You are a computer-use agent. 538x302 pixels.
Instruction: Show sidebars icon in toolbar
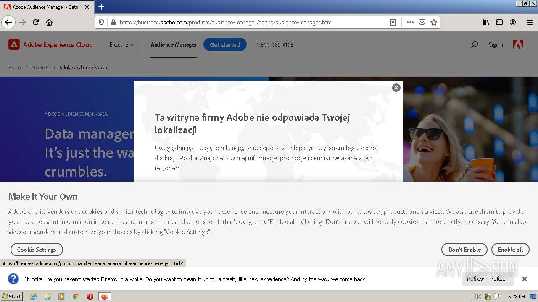coord(499,22)
